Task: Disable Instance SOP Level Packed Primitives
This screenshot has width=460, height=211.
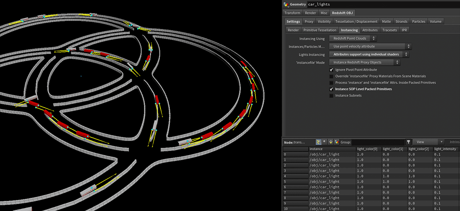Action: coord(331,89)
